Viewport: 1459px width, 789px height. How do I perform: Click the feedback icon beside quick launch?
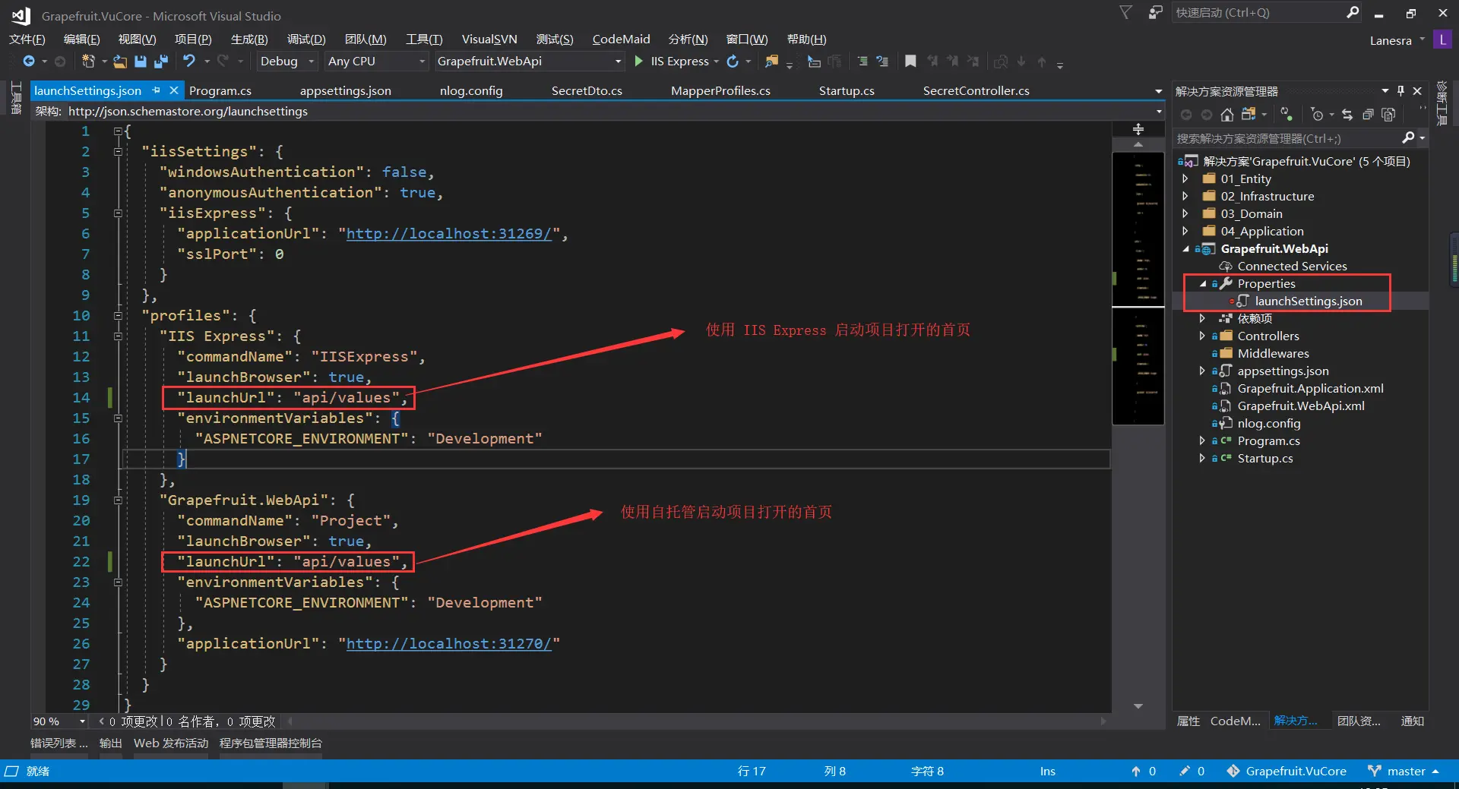click(x=1155, y=13)
